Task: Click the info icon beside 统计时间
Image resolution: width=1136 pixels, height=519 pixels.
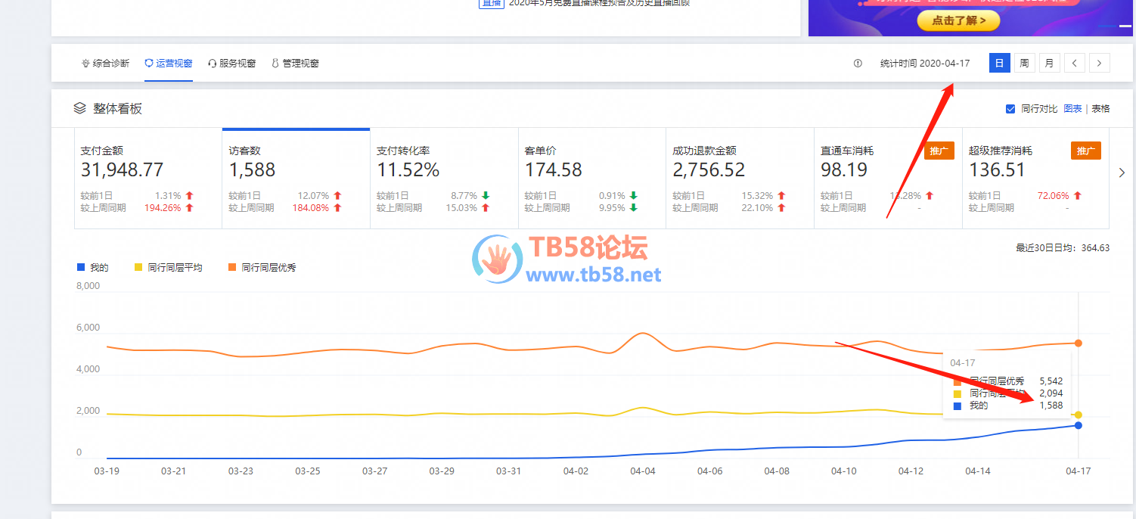Action: (x=858, y=64)
